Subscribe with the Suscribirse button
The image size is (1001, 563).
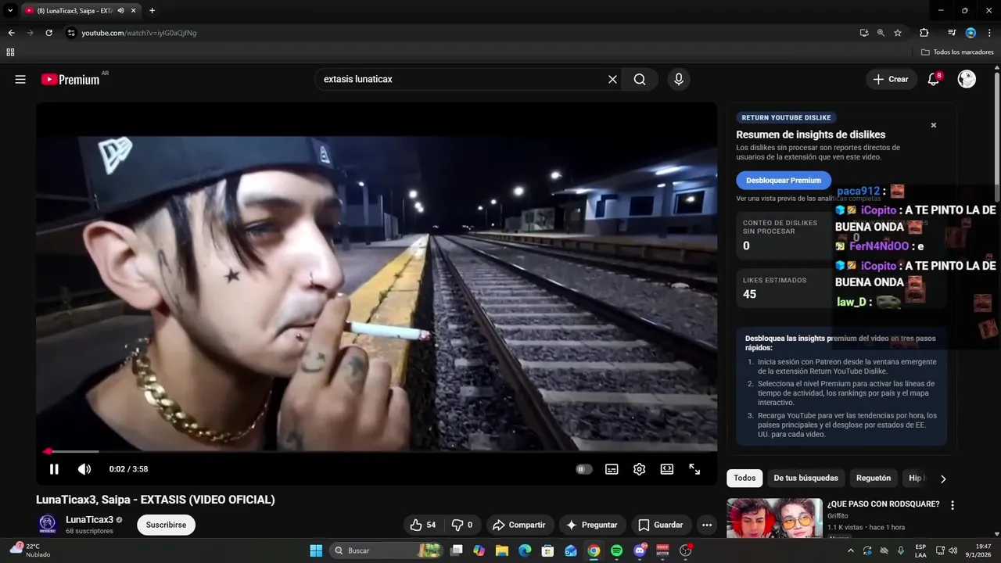(x=166, y=525)
